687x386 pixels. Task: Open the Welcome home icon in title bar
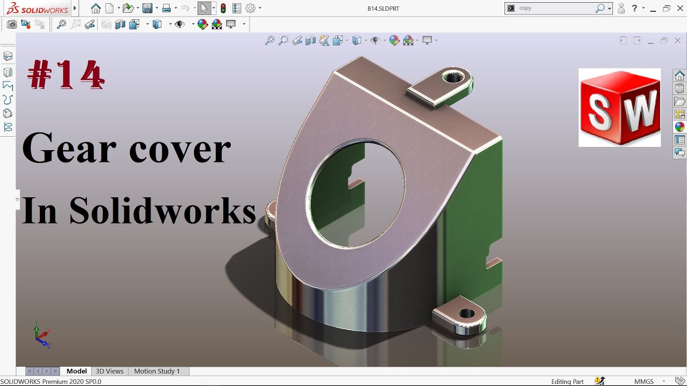point(96,8)
